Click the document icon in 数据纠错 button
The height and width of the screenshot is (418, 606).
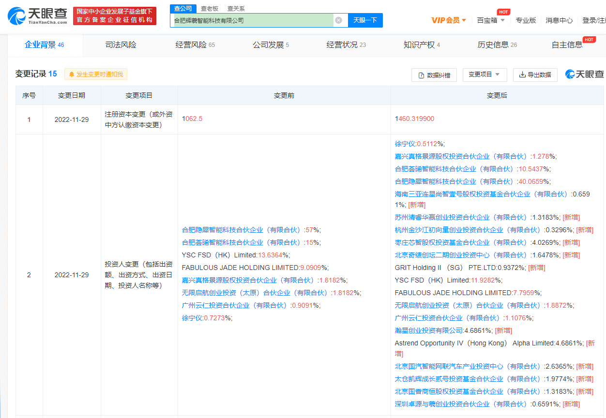(420, 75)
